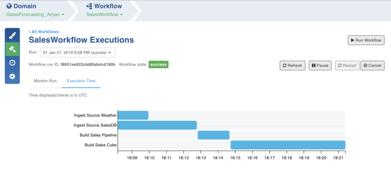
Task: Click the Domain globe icon
Action: pos(9,6)
